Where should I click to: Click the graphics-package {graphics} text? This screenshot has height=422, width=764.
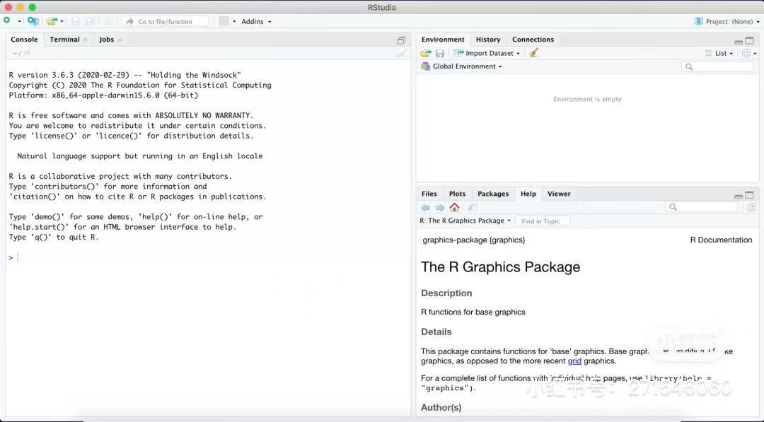tap(473, 240)
